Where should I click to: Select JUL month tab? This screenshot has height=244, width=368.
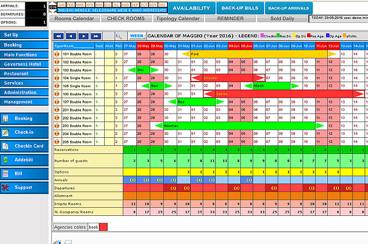pos(116,5)
